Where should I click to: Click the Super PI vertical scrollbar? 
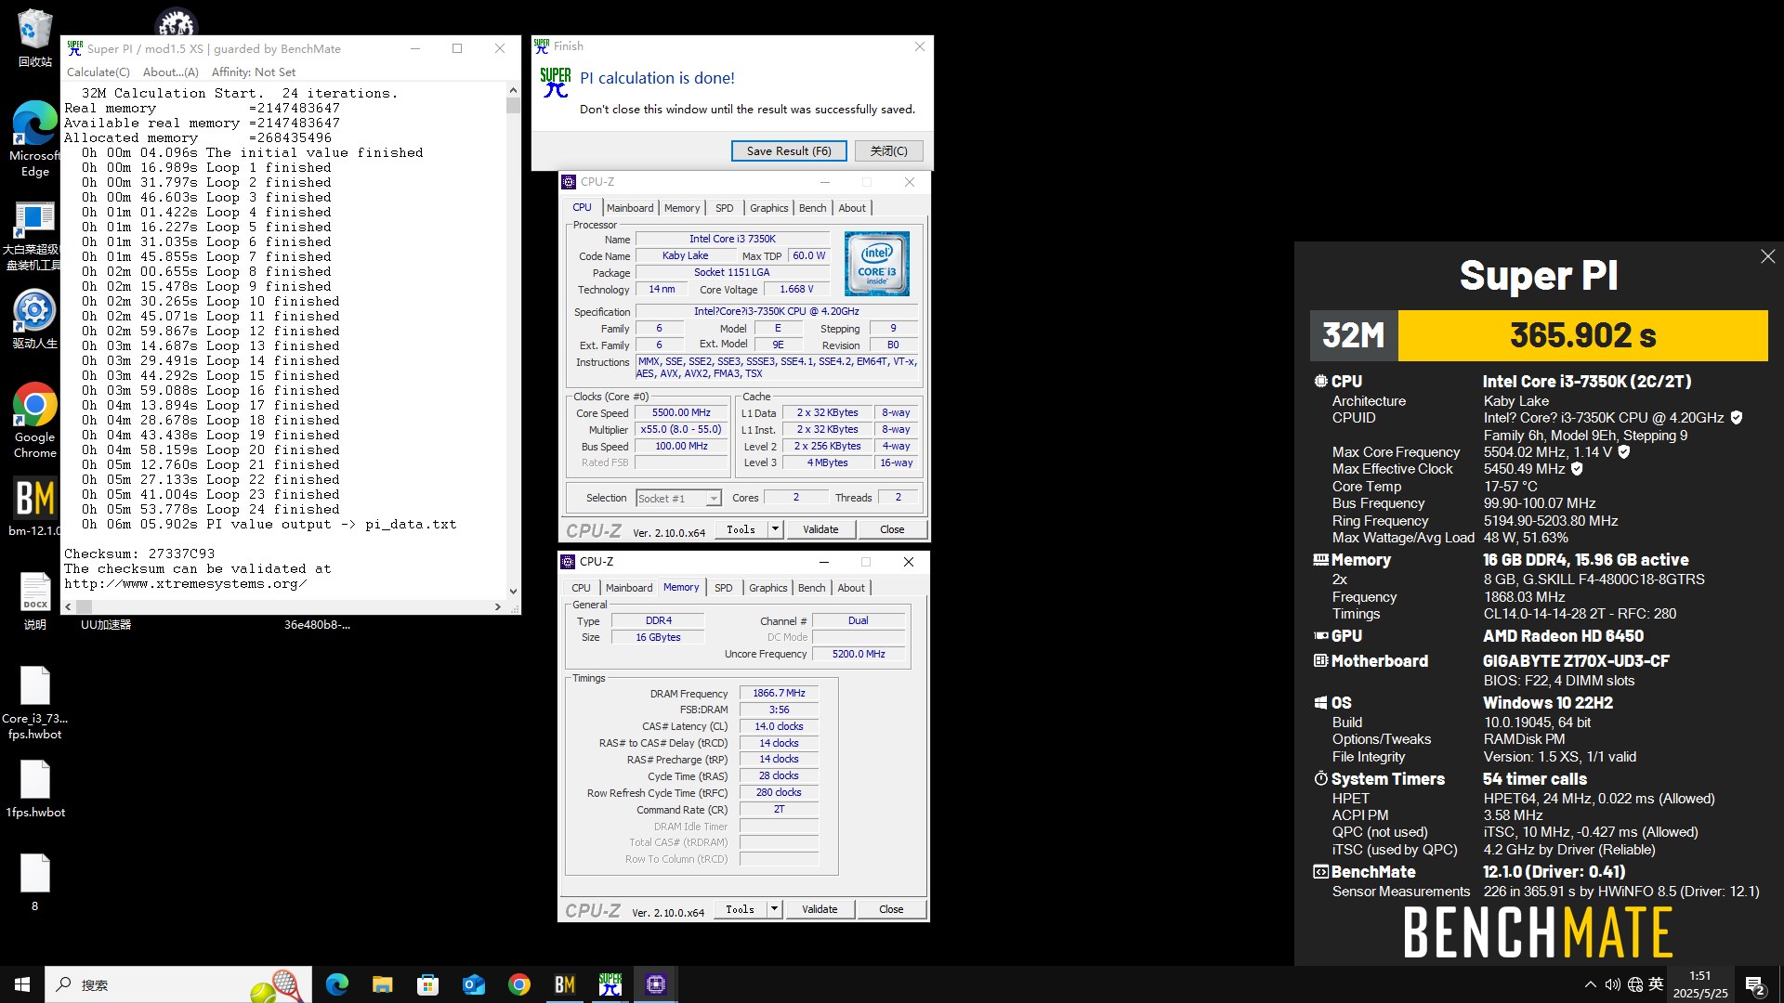(513, 342)
